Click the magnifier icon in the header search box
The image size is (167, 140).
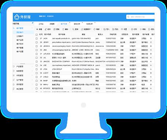[x=128, y=17]
